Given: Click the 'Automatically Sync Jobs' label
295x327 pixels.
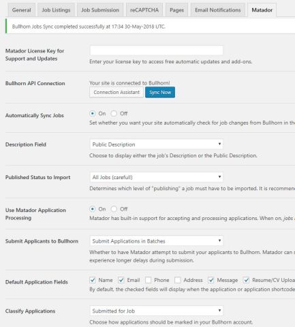Looking at the screenshot, I should coord(35,115).
